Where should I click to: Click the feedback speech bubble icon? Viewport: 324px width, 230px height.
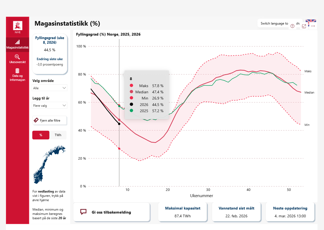[83, 212]
